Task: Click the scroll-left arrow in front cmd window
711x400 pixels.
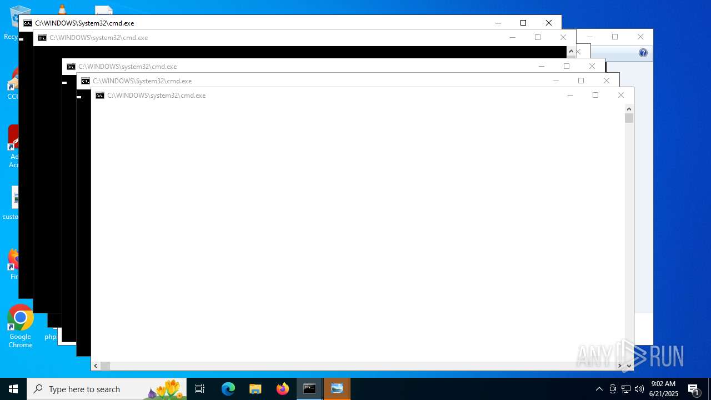Action: [x=96, y=366]
